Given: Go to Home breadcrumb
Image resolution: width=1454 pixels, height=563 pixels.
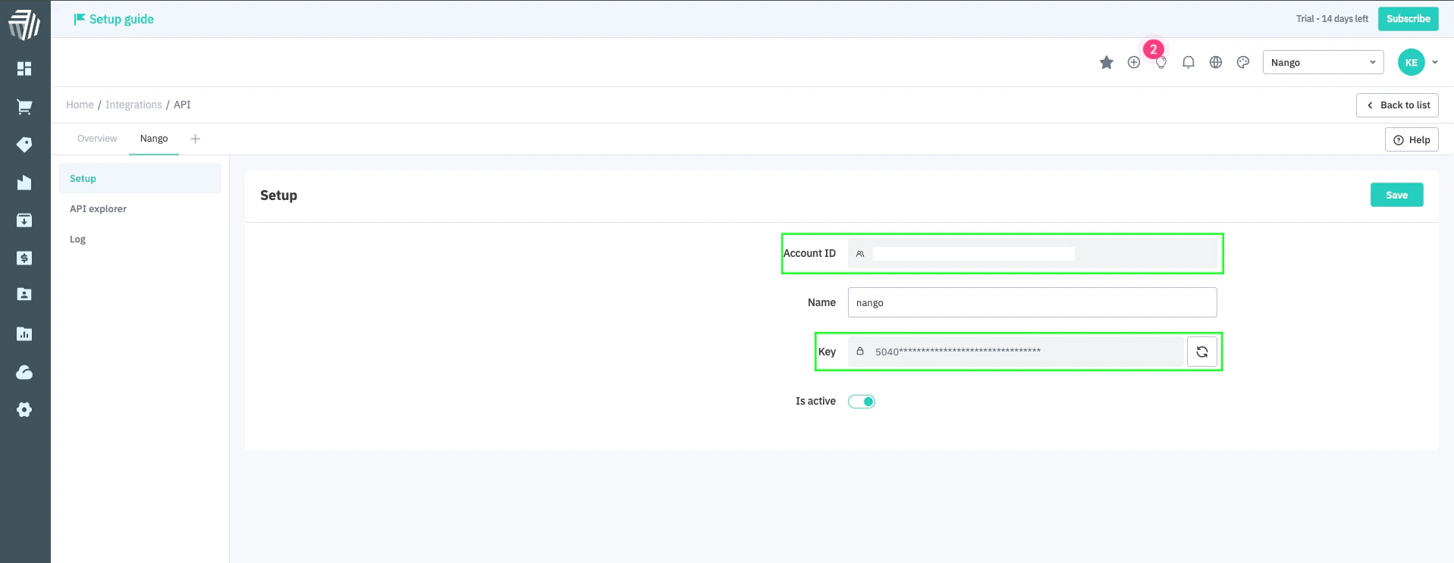Looking at the screenshot, I should (80, 105).
